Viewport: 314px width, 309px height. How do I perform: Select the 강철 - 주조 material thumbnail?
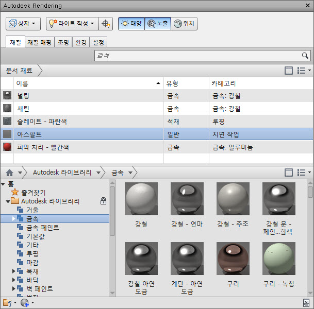(233, 199)
